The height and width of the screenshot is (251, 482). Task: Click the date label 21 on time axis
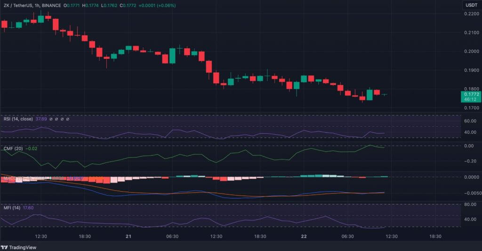tap(129, 236)
